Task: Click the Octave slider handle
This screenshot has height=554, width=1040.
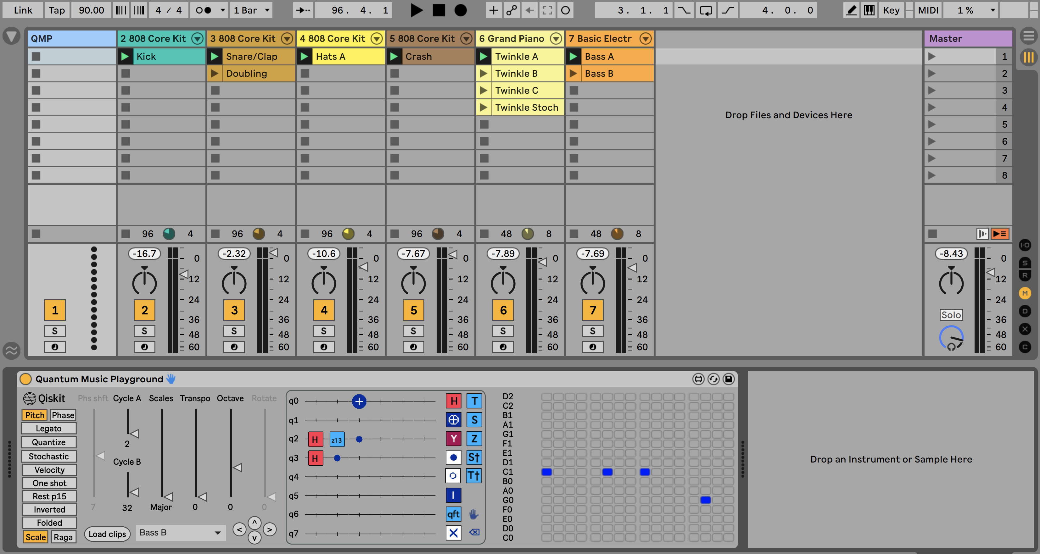Action: click(238, 468)
